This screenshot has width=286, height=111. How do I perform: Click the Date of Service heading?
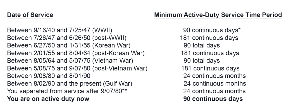pyautogui.click(x=30, y=15)
